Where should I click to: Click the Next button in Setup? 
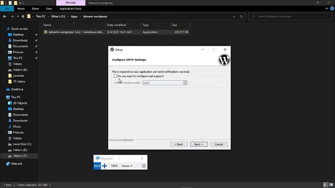point(199,144)
